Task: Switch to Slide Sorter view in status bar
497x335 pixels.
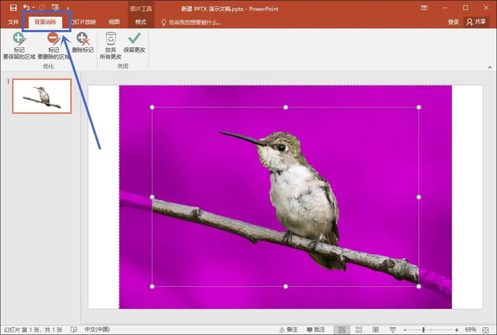Action: [x=359, y=330]
